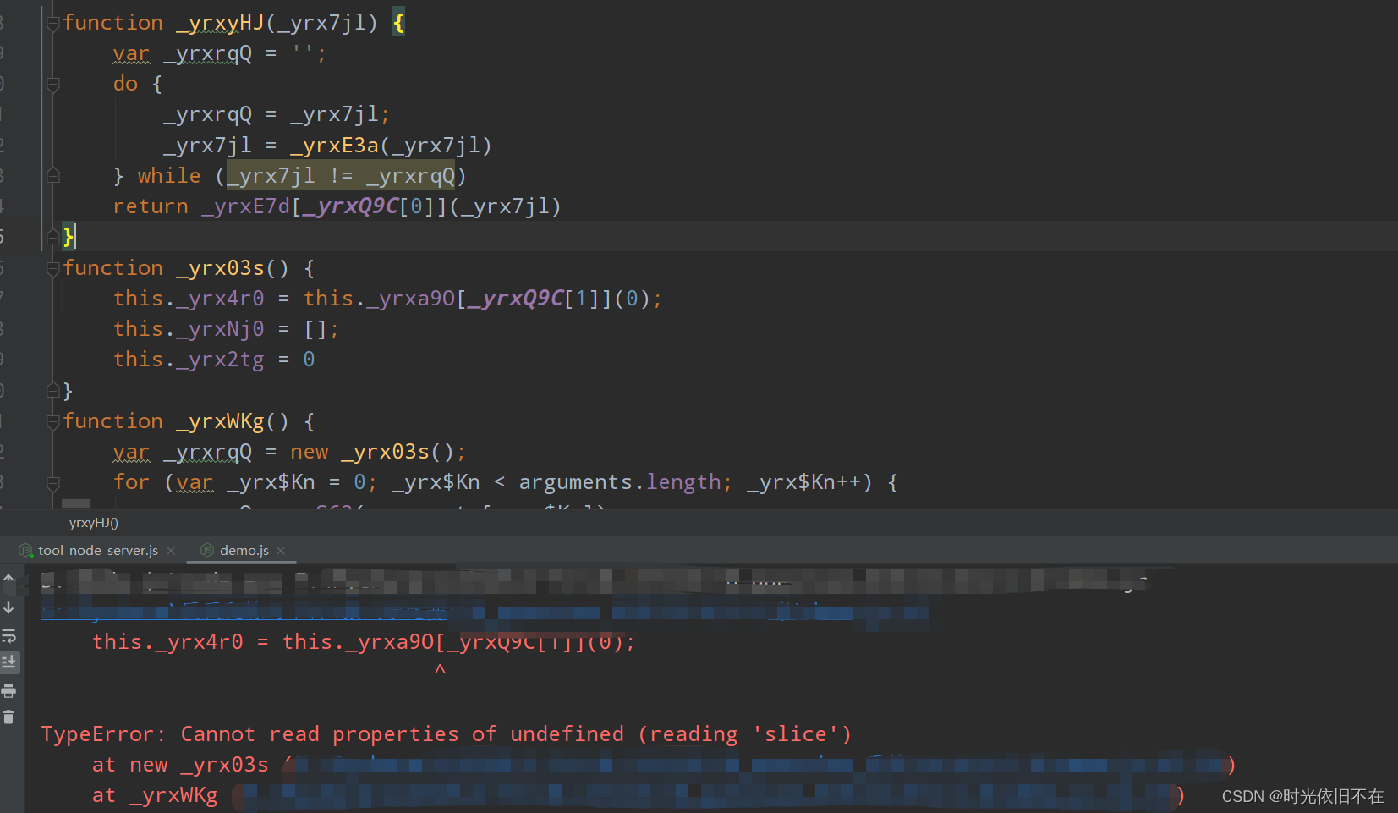Viewport: 1398px width, 813px height.
Task: Place cursor on the 'return _yrxE7d' line
Action: 337,206
